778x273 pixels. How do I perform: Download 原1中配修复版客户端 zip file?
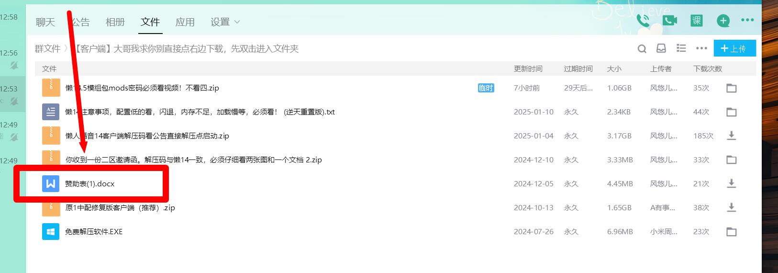731,207
